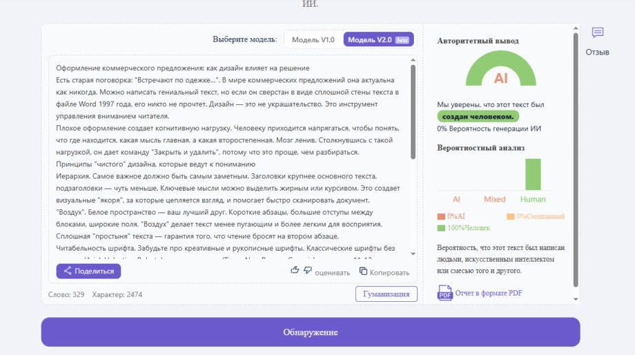The width and height of the screenshot is (635, 355).
Task: Select Модель V2.0 beta model
Action: (x=378, y=40)
